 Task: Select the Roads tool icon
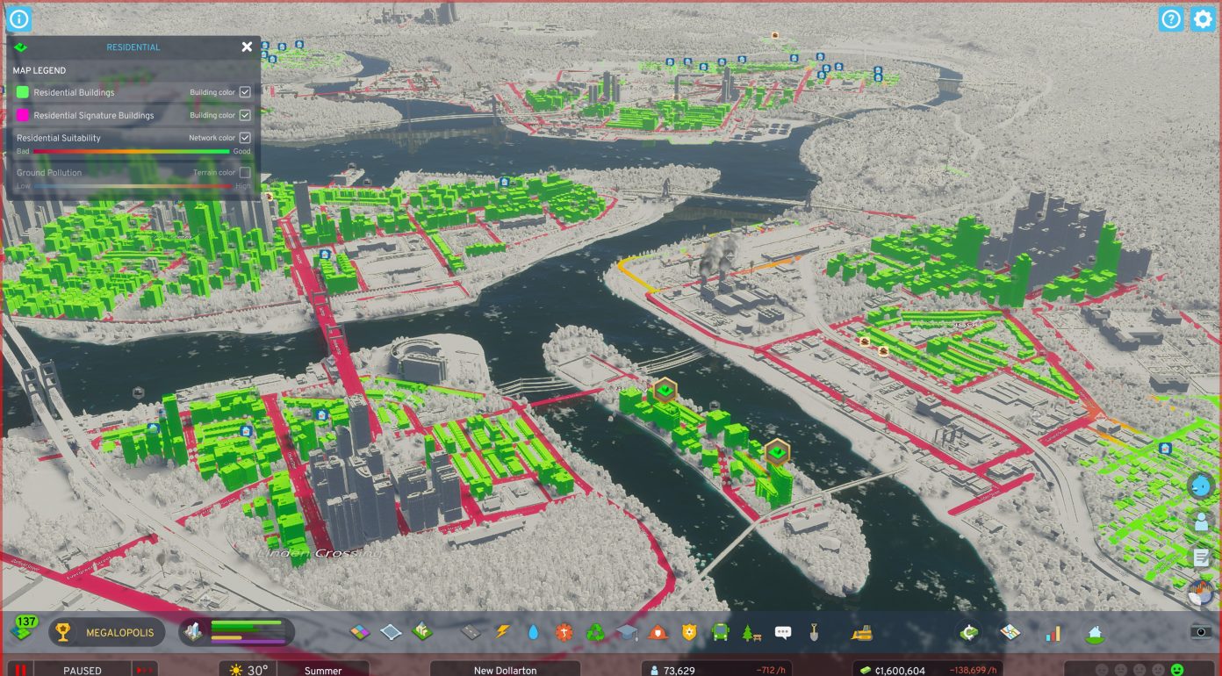point(471,632)
